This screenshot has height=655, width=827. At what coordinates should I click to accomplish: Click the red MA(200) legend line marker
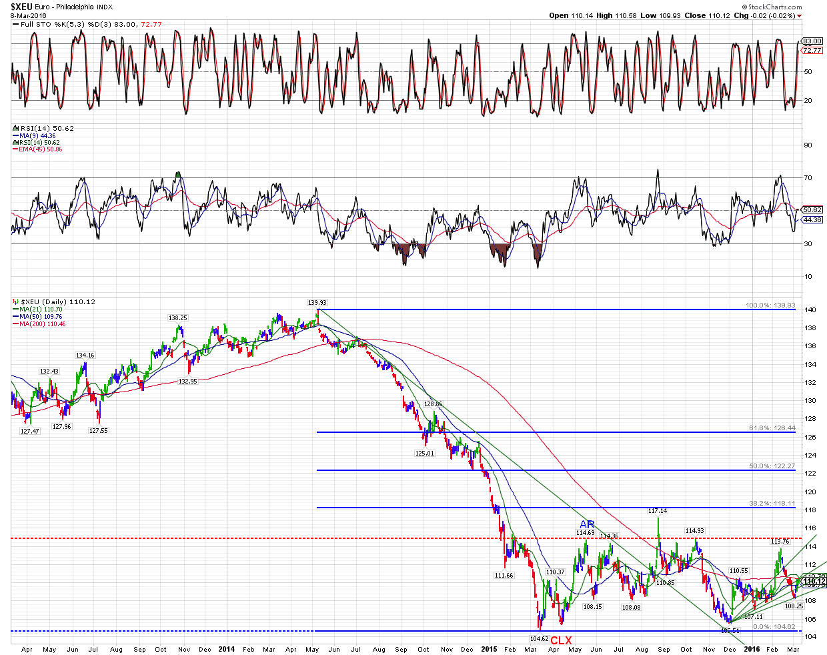click(15, 324)
